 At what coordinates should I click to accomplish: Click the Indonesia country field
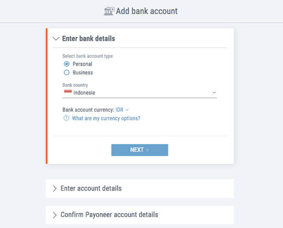coord(140,93)
